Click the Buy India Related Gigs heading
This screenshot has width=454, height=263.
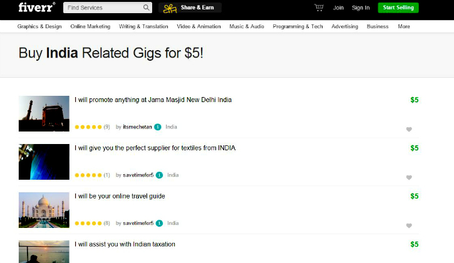[x=111, y=53]
